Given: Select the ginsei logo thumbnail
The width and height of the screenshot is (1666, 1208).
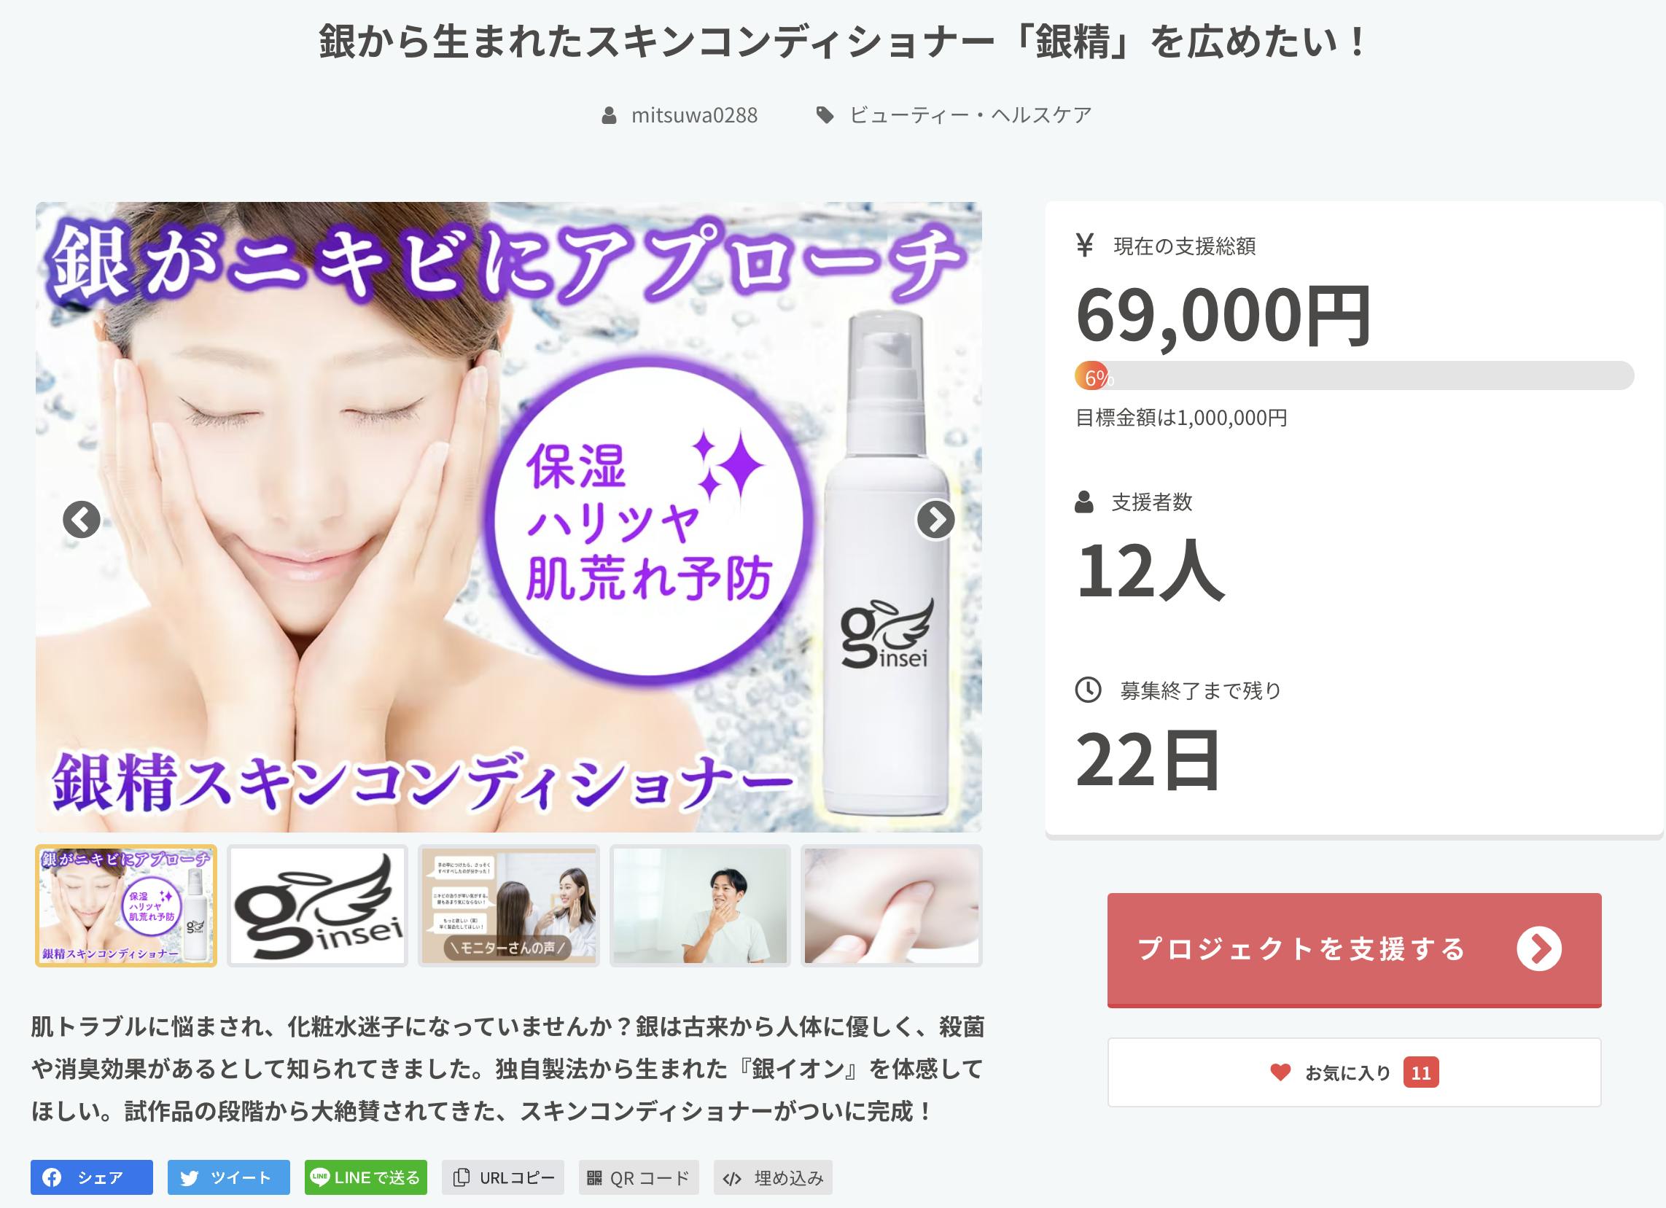Looking at the screenshot, I should (x=317, y=905).
